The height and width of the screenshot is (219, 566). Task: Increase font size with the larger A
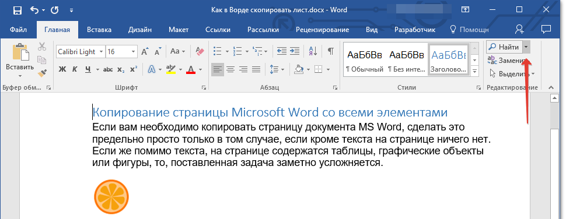[x=145, y=51]
